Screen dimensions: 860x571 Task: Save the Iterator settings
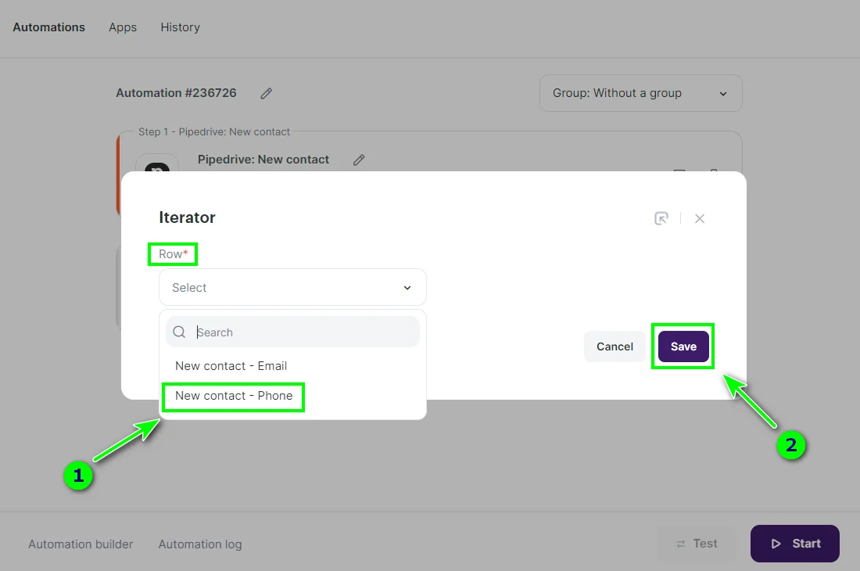tap(683, 347)
